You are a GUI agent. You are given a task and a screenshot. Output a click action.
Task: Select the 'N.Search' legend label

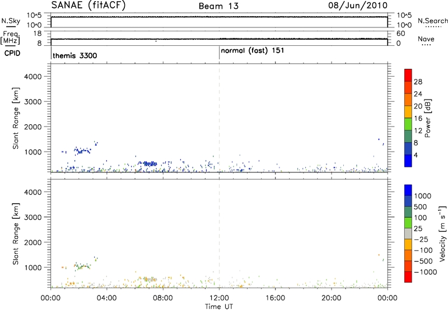coord(433,21)
